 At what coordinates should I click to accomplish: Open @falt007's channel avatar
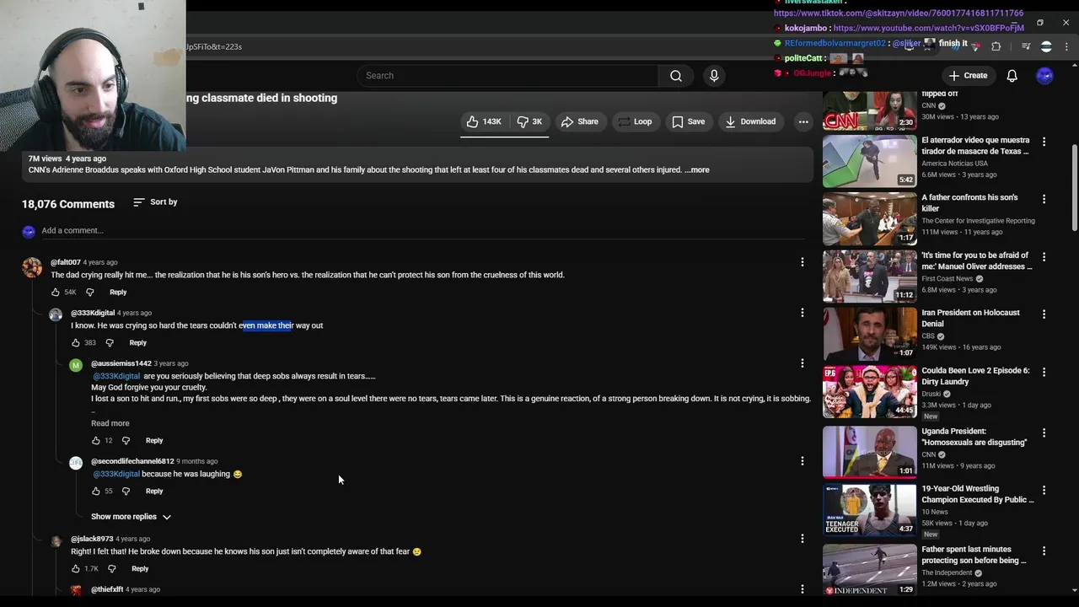[32, 268]
